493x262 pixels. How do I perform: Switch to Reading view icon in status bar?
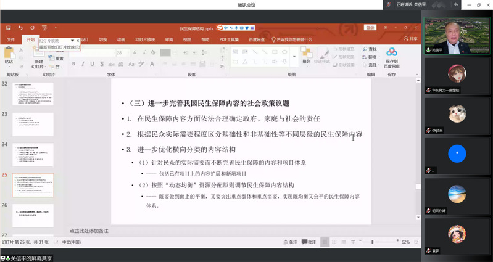pos(343,242)
